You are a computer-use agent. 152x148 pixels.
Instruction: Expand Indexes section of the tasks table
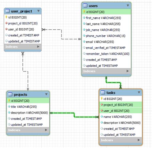(x=139, y=140)
